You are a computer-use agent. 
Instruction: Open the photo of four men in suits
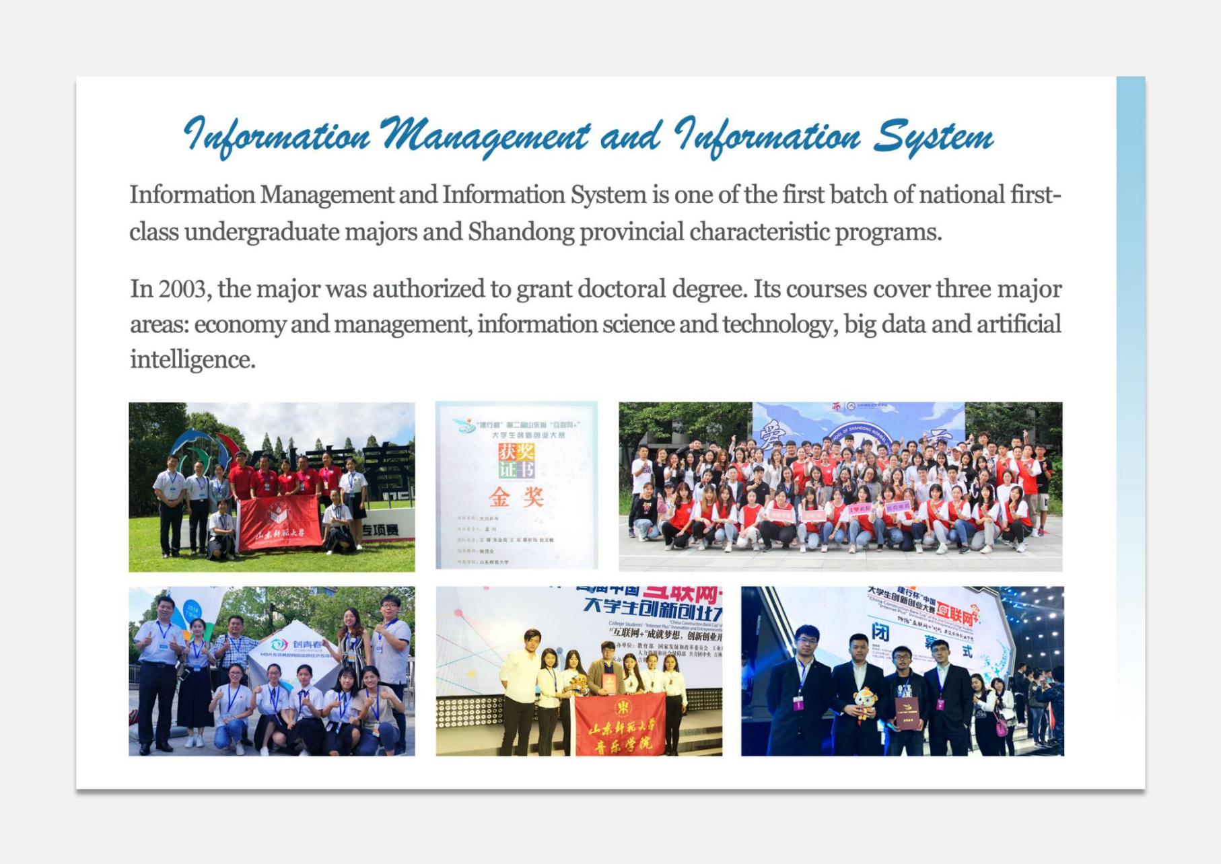[x=902, y=670]
